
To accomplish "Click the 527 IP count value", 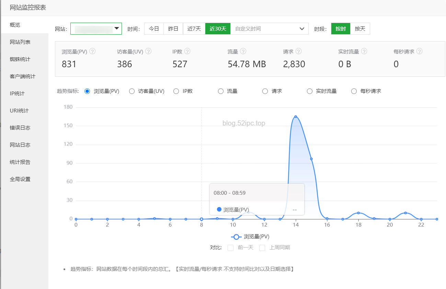I will 180,64.
